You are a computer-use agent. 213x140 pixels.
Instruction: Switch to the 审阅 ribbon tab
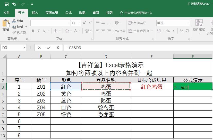(x=96, y=13)
